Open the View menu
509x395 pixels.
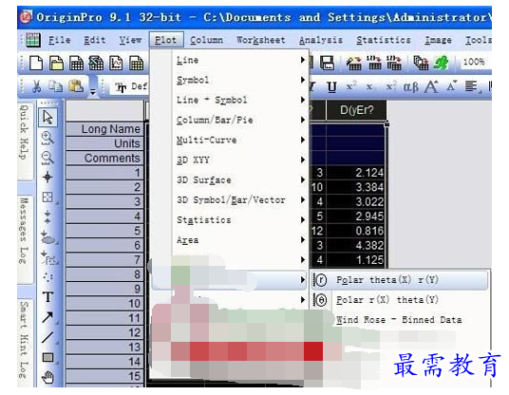point(130,40)
